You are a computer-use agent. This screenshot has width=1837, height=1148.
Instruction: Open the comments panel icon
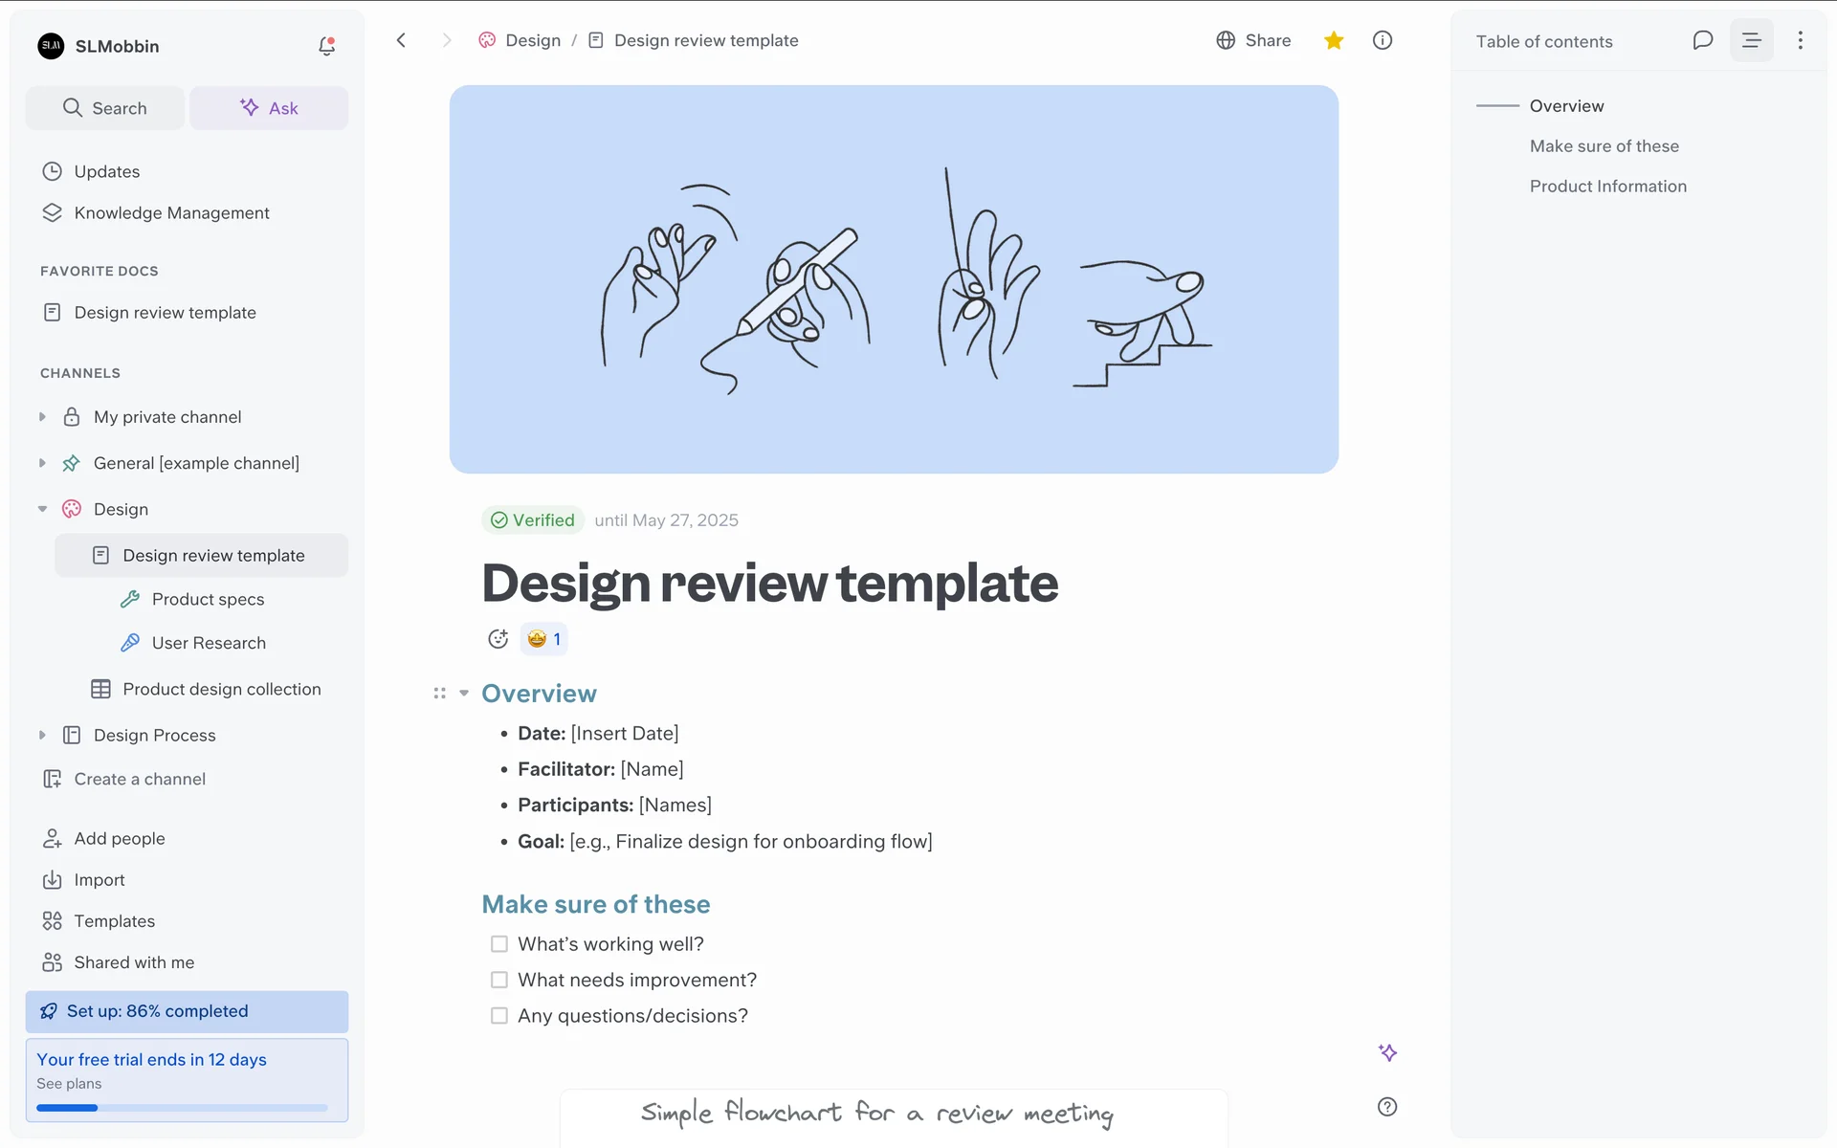[x=1702, y=40]
